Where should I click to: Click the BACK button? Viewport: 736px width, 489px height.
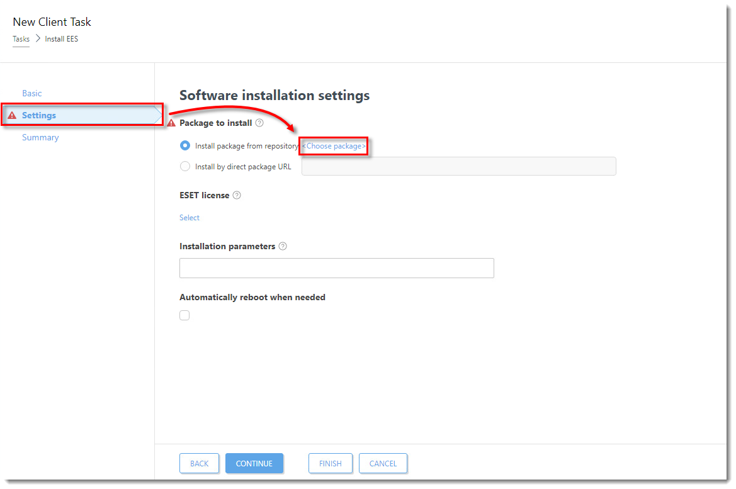click(x=199, y=464)
